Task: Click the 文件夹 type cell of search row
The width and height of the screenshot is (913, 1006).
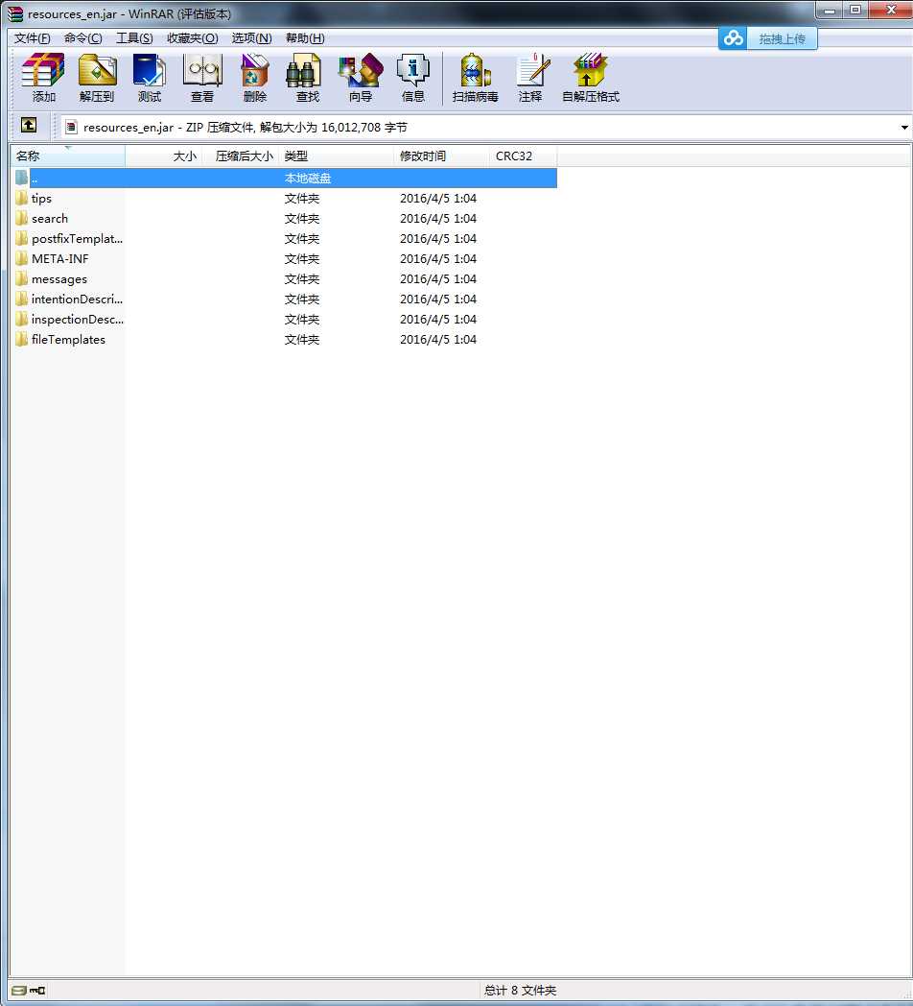Action: pos(301,218)
